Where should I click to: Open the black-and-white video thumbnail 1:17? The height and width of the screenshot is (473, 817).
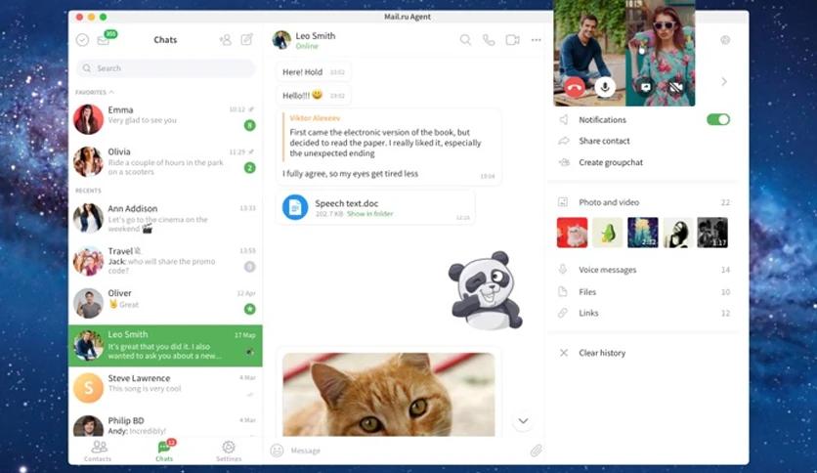point(712,233)
